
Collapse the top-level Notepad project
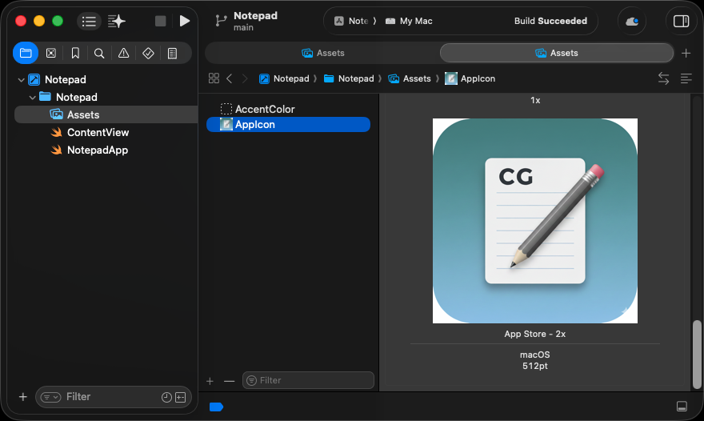pyautogui.click(x=21, y=80)
